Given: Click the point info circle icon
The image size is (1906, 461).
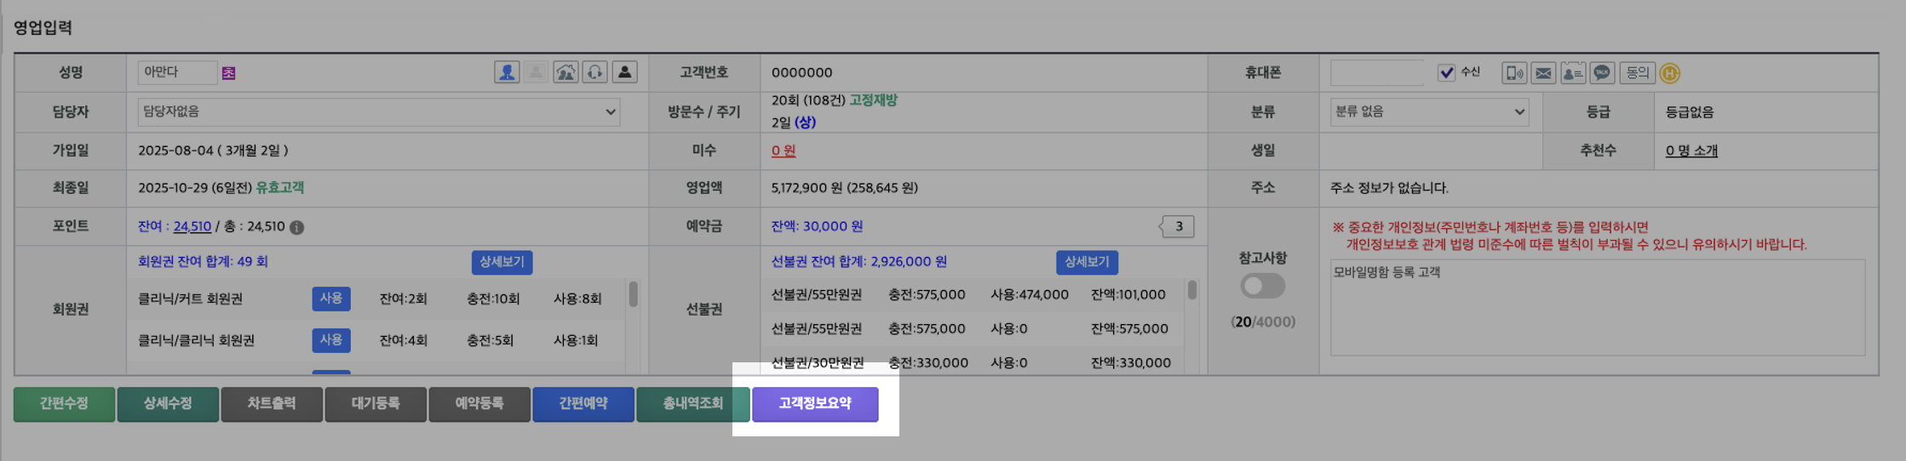Looking at the screenshot, I should [x=296, y=227].
